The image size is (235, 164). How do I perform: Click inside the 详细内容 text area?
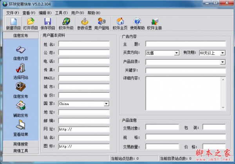point(183,94)
